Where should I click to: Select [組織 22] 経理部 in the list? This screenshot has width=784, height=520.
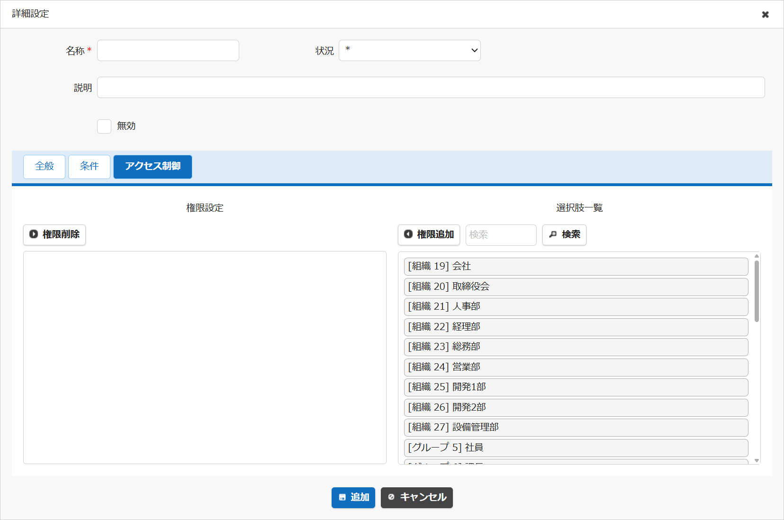[576, 327]
